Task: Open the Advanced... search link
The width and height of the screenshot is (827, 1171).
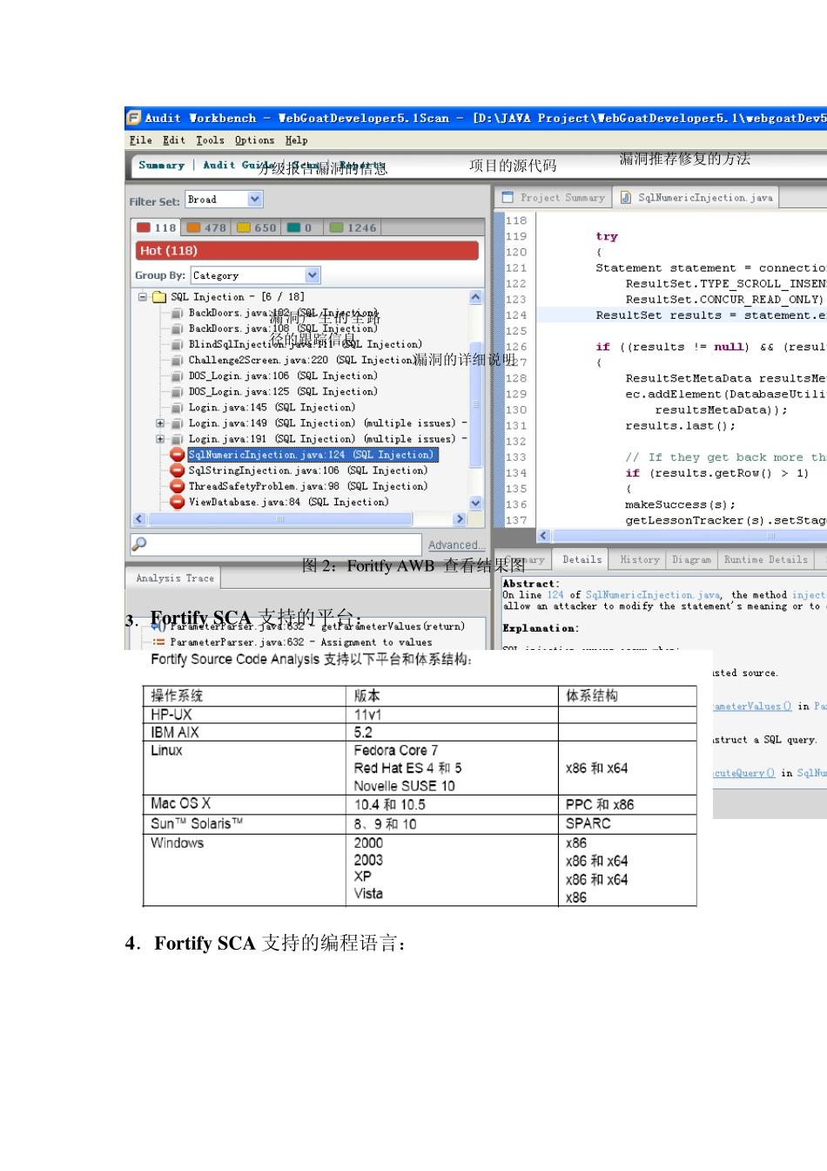Action: 456,545
